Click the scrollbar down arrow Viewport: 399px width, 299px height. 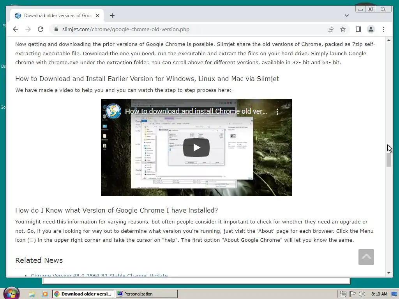coord(388,273)
